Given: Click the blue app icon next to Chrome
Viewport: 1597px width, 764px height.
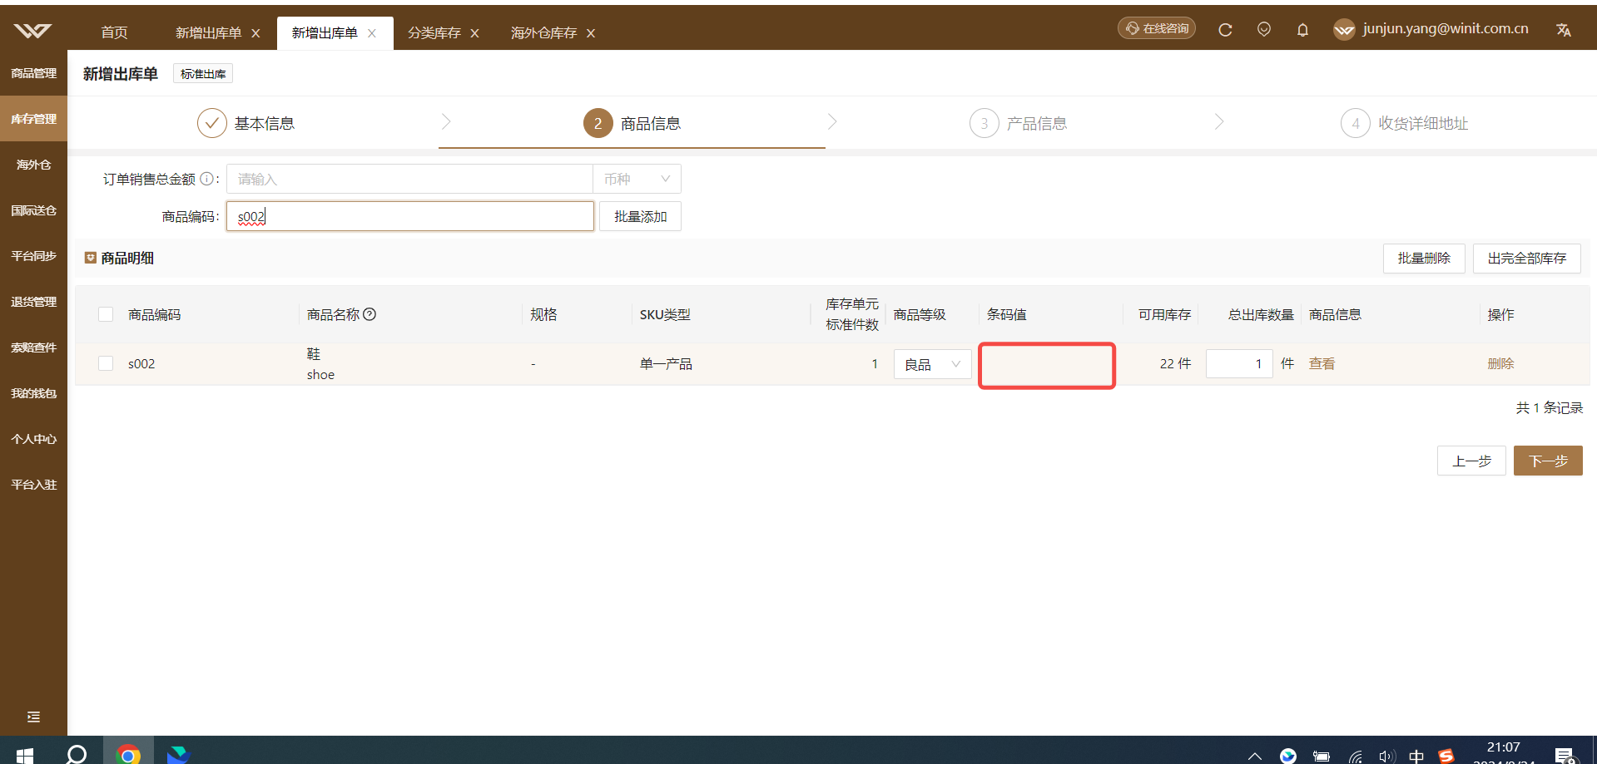Looking at the screenshot, I should tap(178, 755).
